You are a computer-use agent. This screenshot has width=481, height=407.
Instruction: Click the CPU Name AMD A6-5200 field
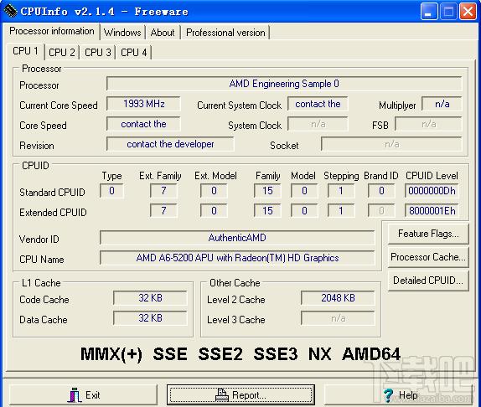237,258
